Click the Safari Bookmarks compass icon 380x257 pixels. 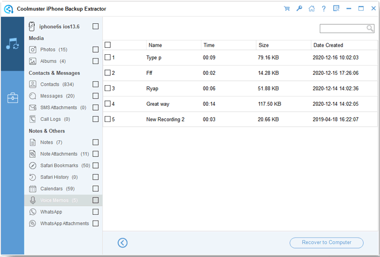33,165
